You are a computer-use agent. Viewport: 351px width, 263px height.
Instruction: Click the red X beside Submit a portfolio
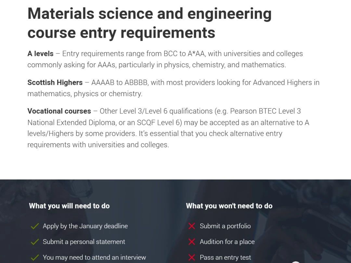(x=192, y=226)
